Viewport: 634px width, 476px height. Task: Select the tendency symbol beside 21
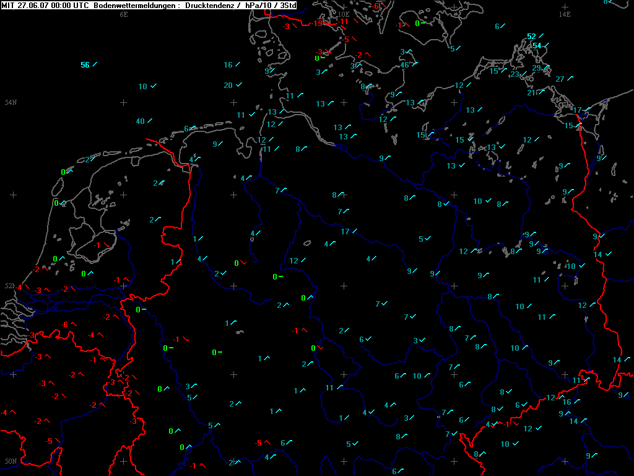pyautogui.click(x=541, y=92)
